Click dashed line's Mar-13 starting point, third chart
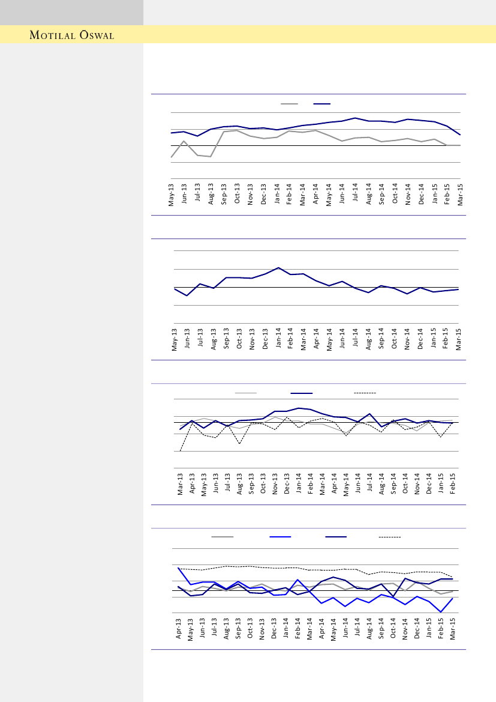 (x=180, y=451)
